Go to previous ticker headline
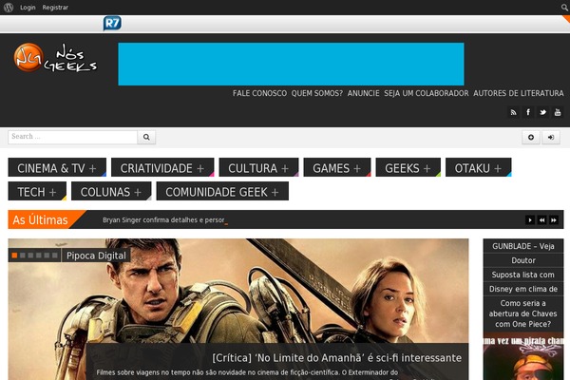This screenshot has width=570, height=380. click(541, 220)
